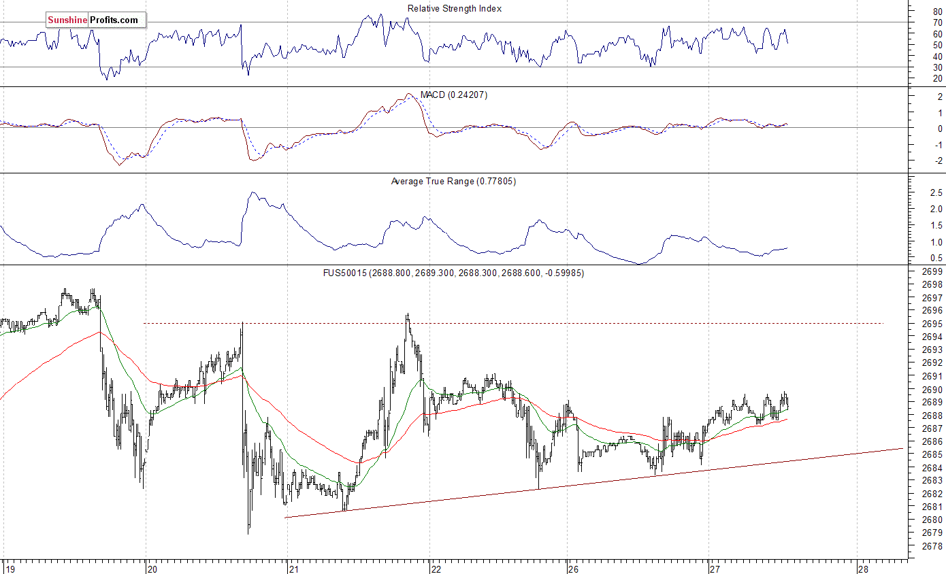Click the 2680 price axis label
This screenshot has width=946, height=574.
coord(932,520)
